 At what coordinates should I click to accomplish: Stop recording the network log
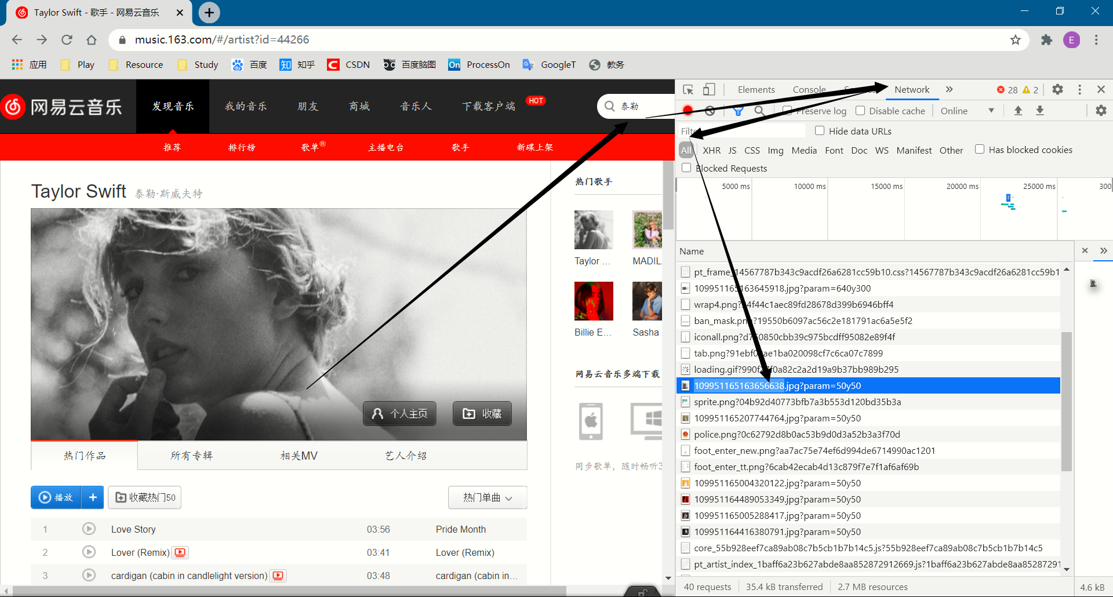tap(688, 110)
